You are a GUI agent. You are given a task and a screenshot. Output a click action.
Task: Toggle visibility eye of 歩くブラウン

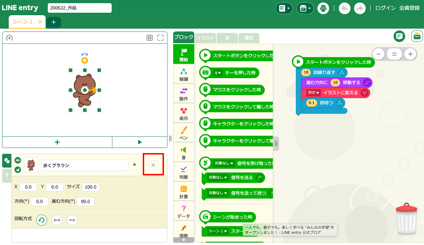(18, 160)
